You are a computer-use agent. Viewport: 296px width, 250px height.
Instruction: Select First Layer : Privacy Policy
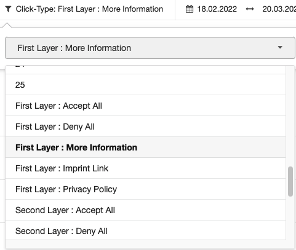coord(145,189)
